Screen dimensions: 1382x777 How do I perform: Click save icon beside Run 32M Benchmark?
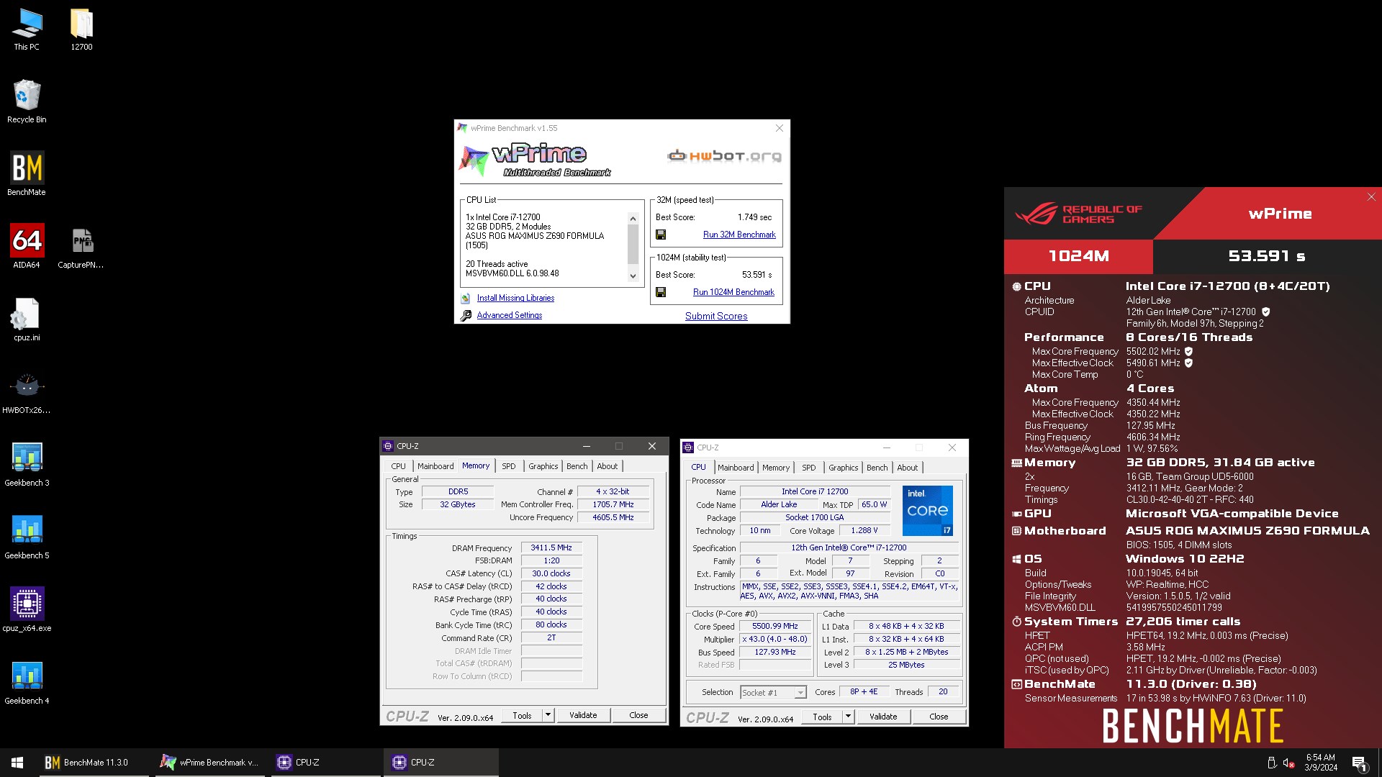[x=661, y=235]
